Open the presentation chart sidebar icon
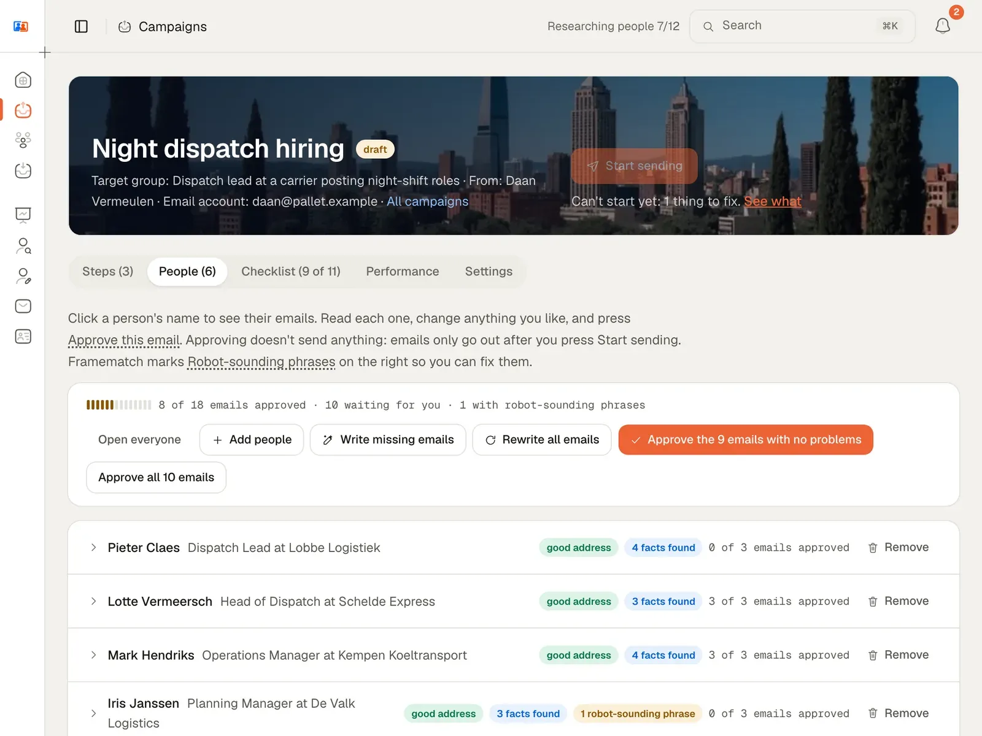This screenshot has width=982, height=736. coord(23,215)
